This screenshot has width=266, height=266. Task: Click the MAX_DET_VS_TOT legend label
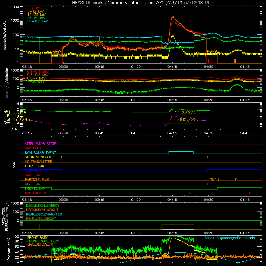coord(41,244)
